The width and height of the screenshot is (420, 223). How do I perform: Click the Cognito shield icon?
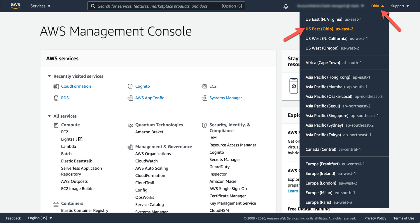pyautogui.click(x=130, y=86)
